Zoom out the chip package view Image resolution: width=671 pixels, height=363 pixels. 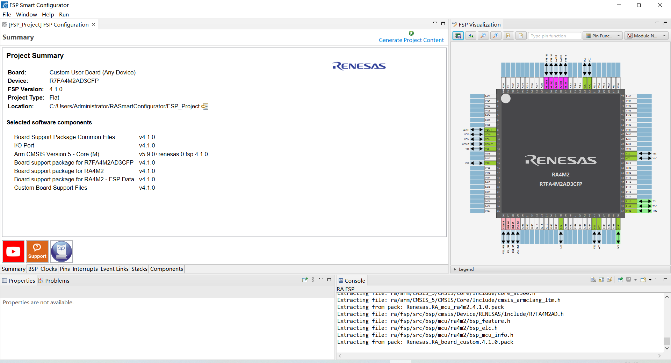[483, 36]
